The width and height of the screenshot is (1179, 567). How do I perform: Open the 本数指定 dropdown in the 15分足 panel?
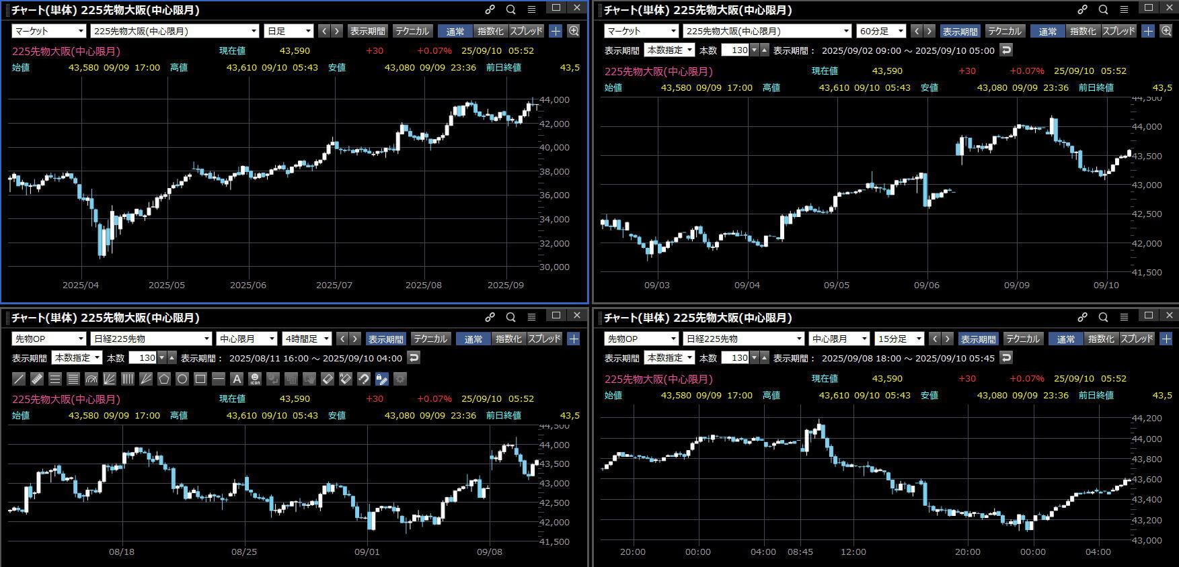pos(669,357)
